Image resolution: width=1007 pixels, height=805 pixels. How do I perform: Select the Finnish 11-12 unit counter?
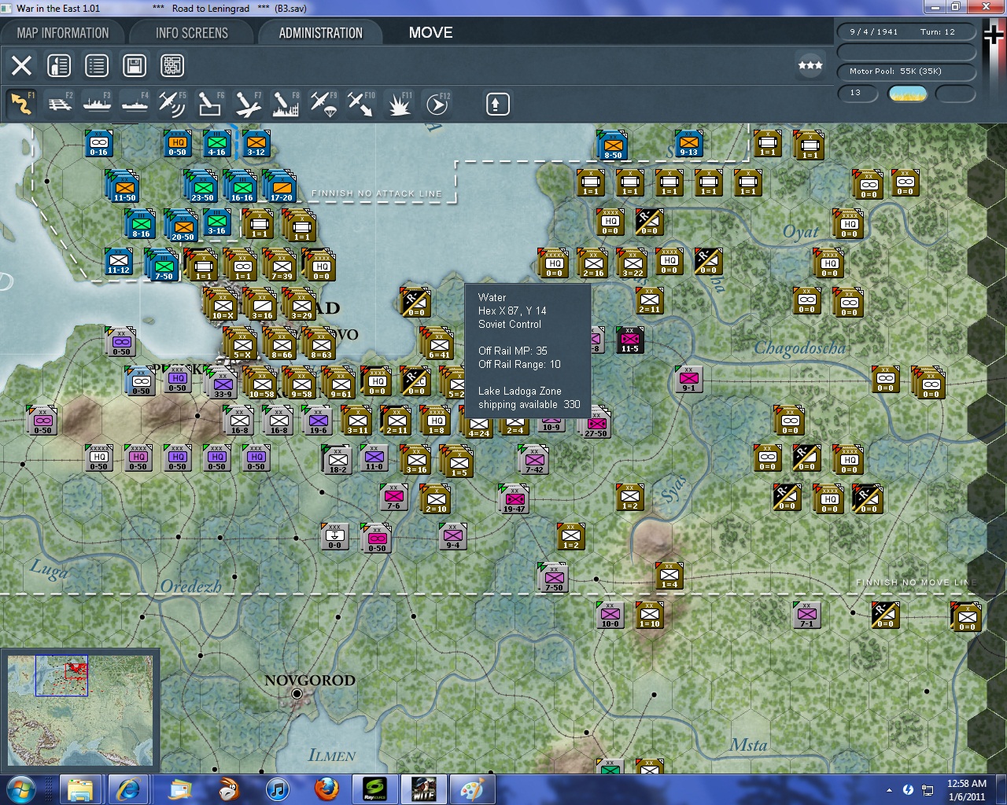tap(119, 261)
